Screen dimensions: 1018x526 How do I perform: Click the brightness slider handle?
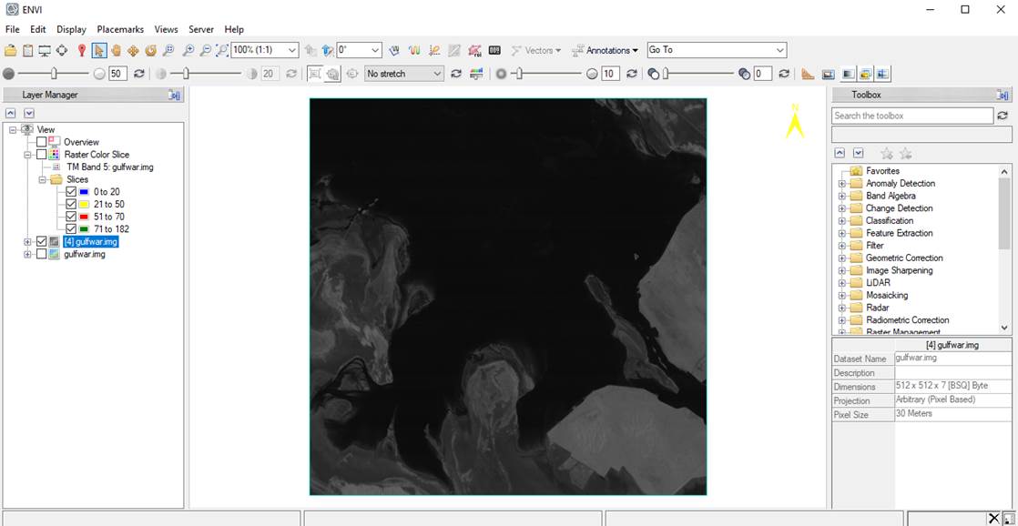pyautogui.click(x=55, y=74)
